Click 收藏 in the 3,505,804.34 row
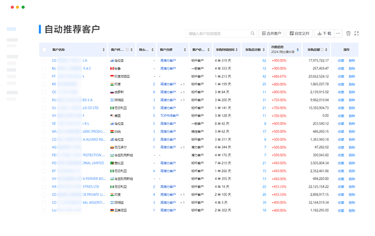This screenshot has width=375, height=236. coord(341,163)
